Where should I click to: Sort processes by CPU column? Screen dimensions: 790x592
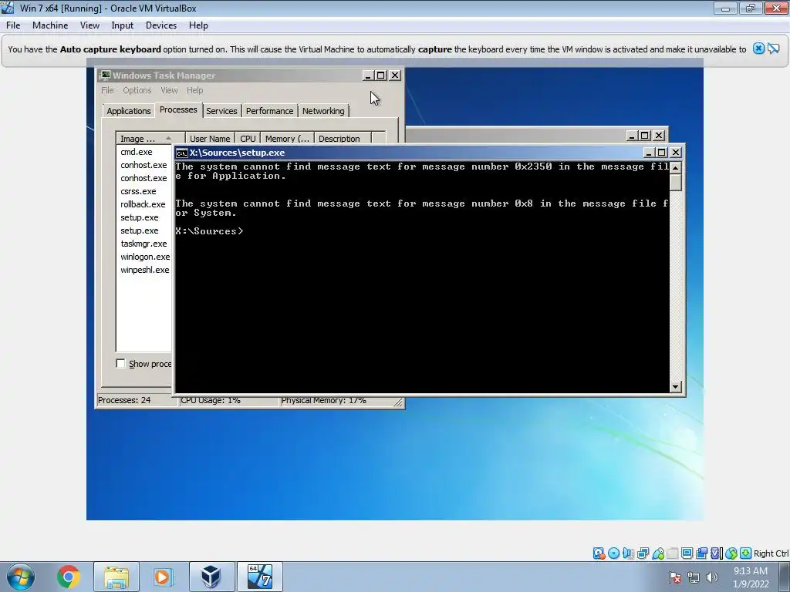pyautogui.click(x=248, y=139)
